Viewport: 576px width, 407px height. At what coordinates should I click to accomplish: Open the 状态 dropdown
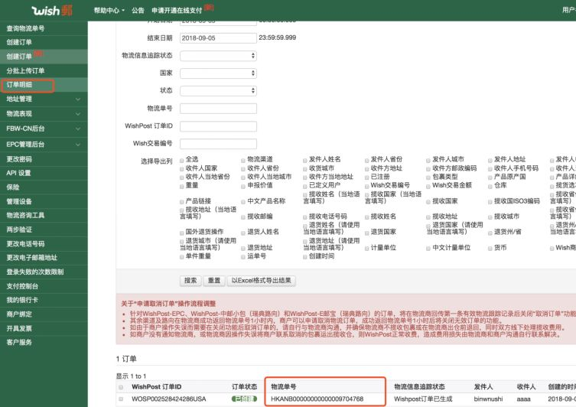click(218, 90)
